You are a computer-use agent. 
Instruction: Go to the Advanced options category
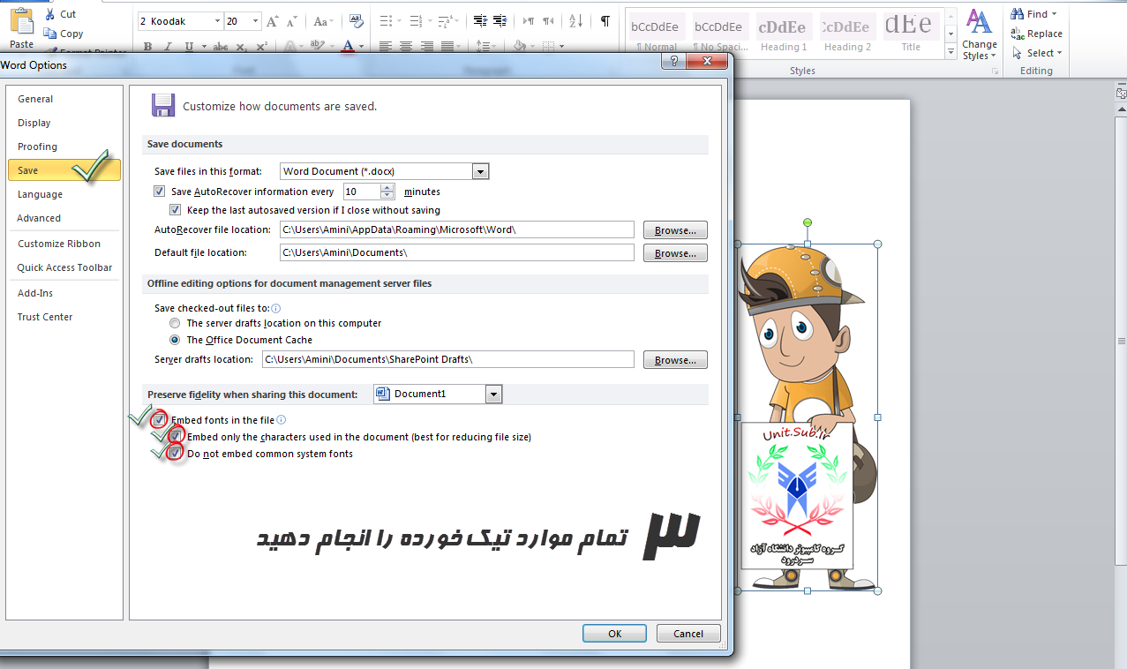[40, 218]
